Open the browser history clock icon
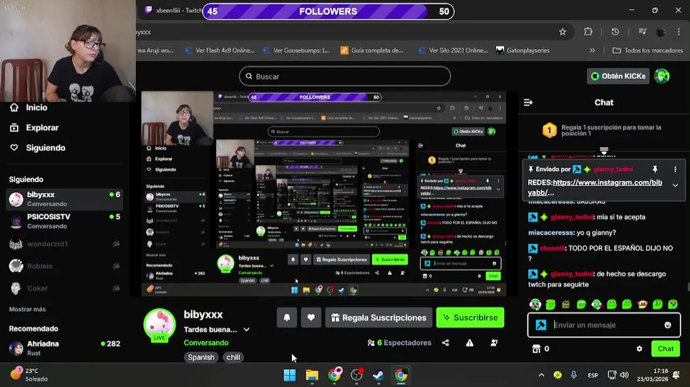The width and height of the screenshot is (690, 387). tap(615, 32)
